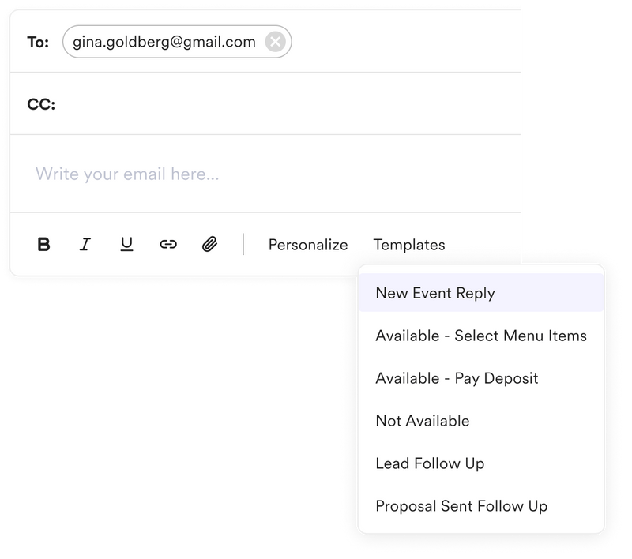Select the Not Available template
This screenshot has width=632, height=559.
[423, 421]
